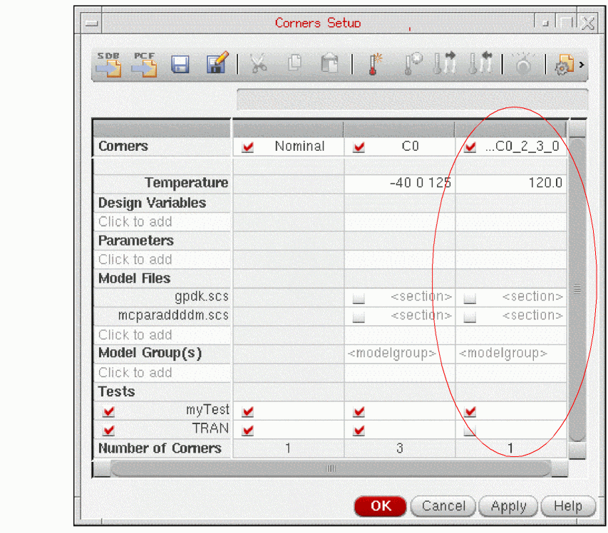Open gpdk.scs section field in C0_2_3_0 column
This screenshot has width=608, height=533.
532,297
